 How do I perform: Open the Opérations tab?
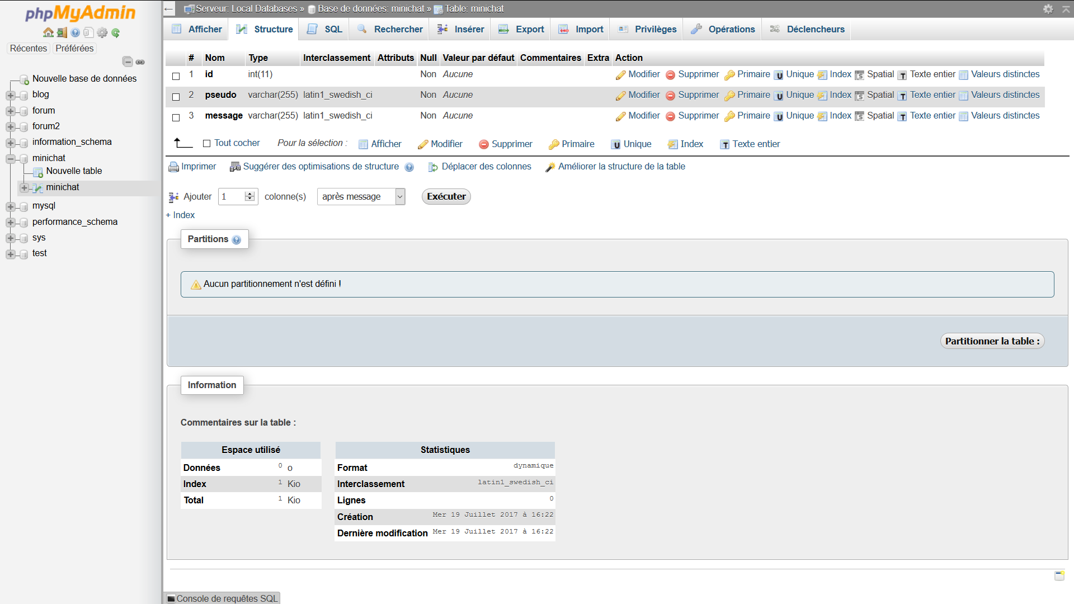coord(722,29)
